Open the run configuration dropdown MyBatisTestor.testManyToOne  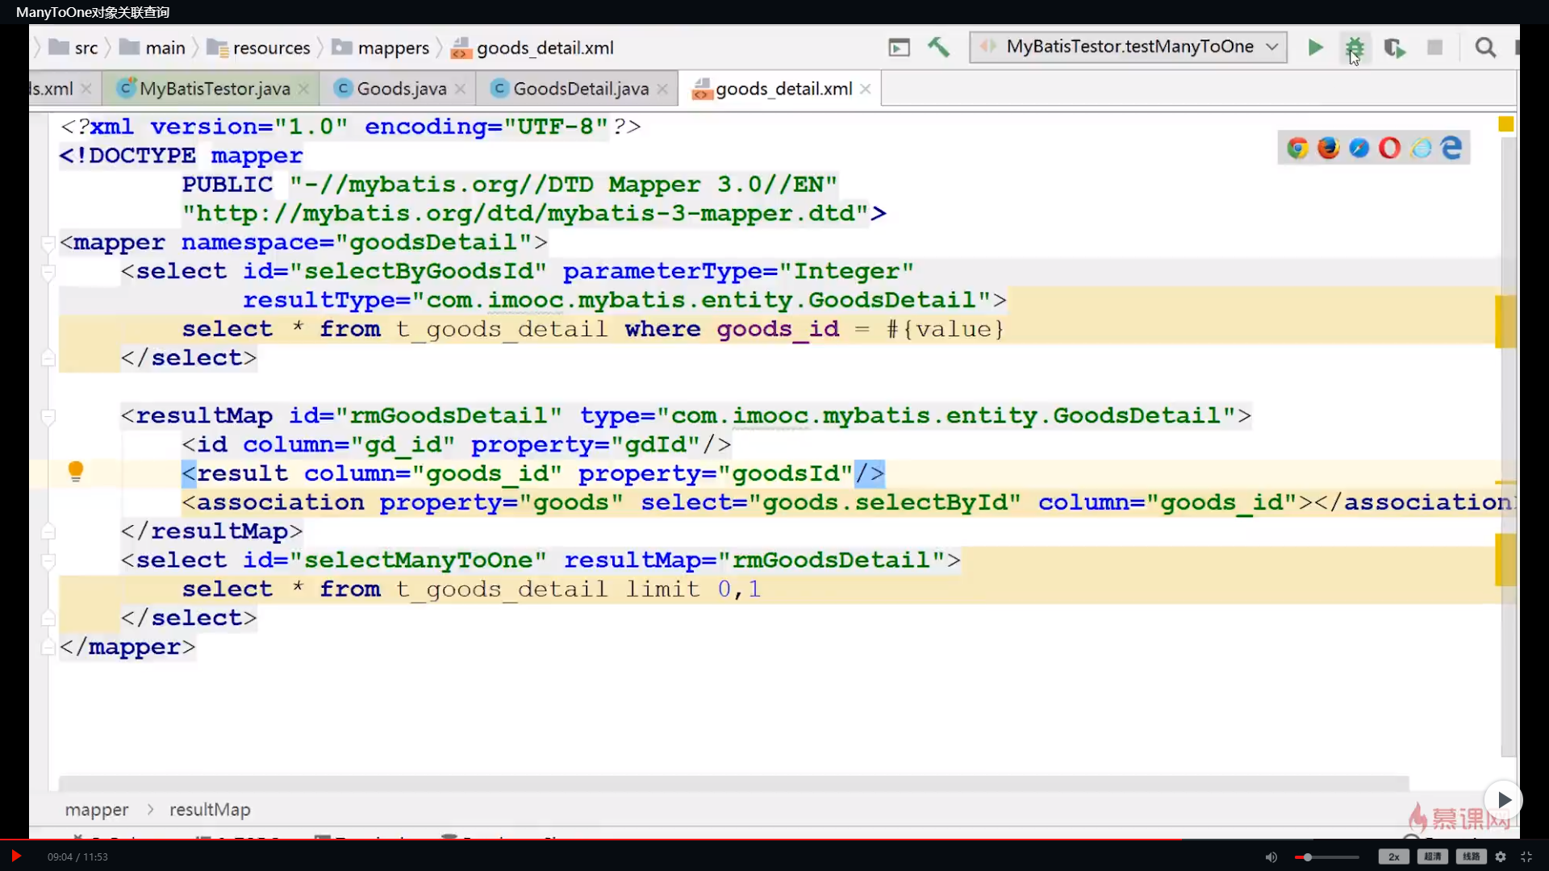click(1128, 47)
